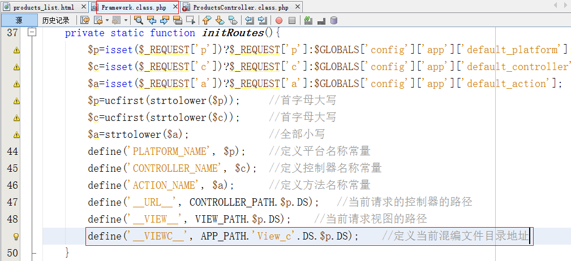Start macro recording with red circle
571x261 pixels.
click(x=279, y=20)
